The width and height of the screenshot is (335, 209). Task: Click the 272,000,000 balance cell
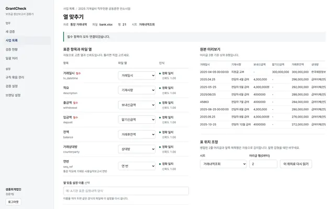pos(300,124)
